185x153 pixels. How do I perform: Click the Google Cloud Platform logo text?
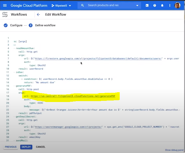pos(29,5)
